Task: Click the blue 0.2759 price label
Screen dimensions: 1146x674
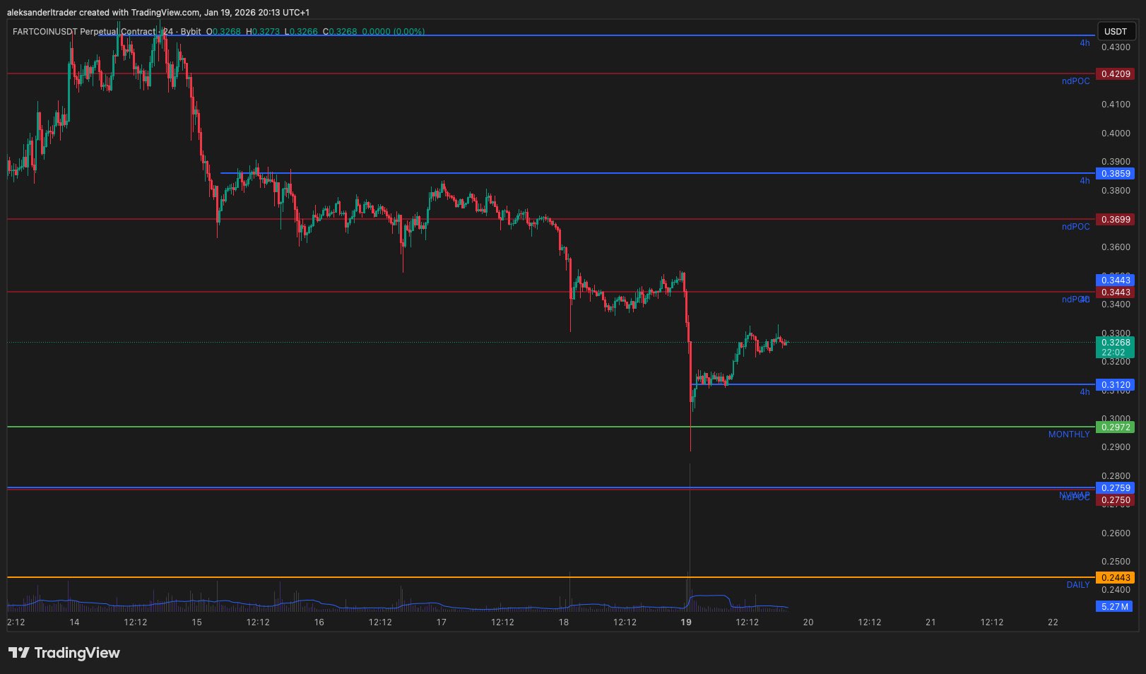Action: point(1116,487)
